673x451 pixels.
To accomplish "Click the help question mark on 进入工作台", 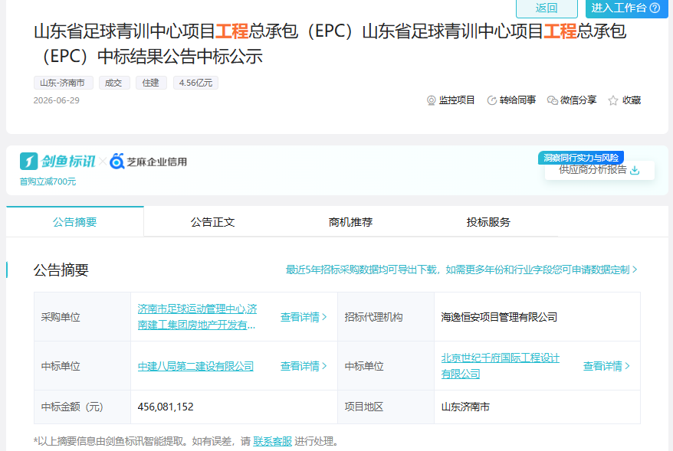I will [x=655, y=8].
